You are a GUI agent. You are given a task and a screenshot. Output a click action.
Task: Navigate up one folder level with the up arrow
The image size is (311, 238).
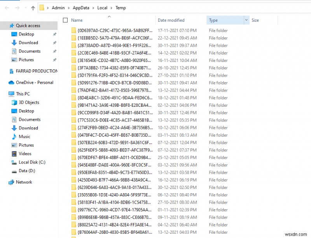[x=33, y=7]
